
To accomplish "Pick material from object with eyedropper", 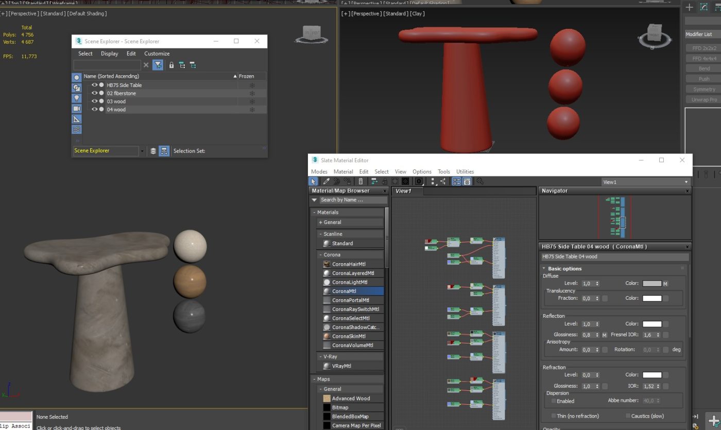I will (326, 181).
